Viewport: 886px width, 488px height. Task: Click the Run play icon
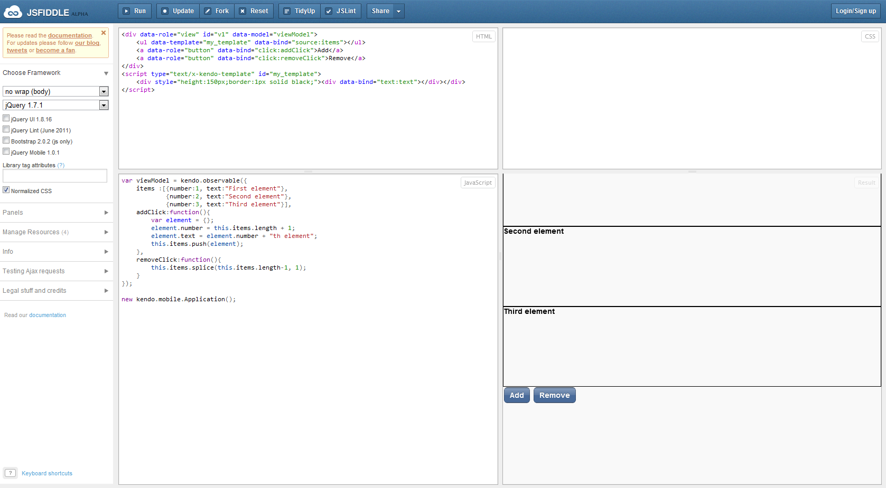(x=126, y=11)
